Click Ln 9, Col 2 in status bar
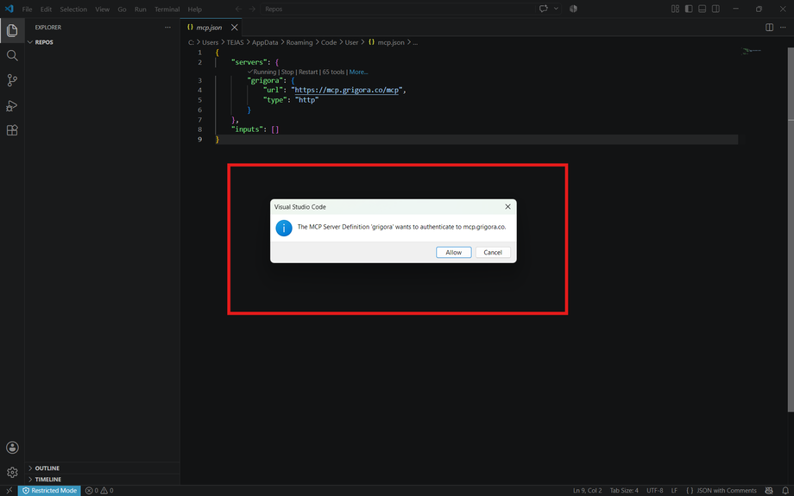 point(588,491)
